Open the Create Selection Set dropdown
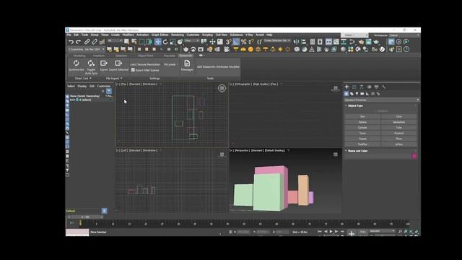The width and height of the screenshot is (462, 260). pos(277,40)
